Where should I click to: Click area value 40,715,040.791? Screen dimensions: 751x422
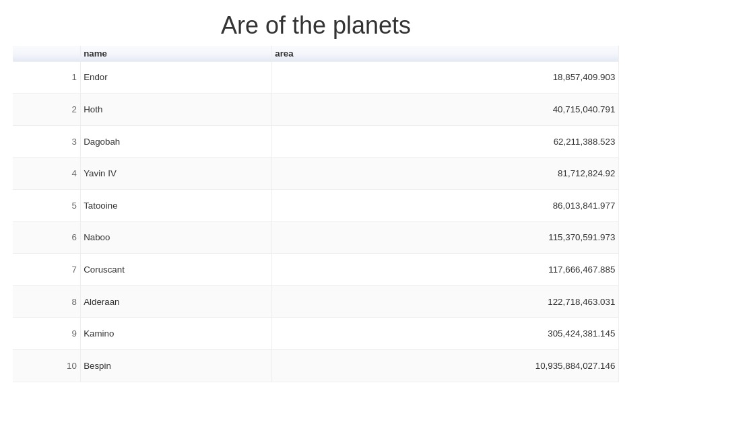coord(583,110)
